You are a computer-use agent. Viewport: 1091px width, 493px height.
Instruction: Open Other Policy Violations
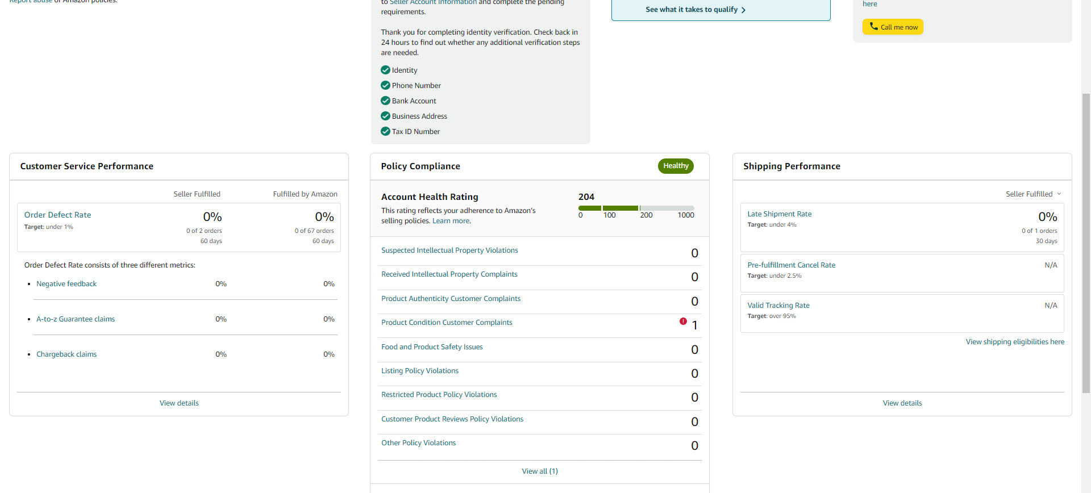[x=418, y=443]
